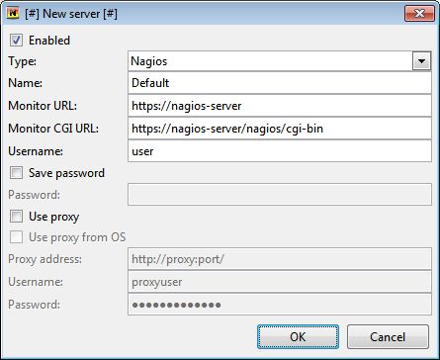Click the proxyuser username field

(x=280, y=282)
